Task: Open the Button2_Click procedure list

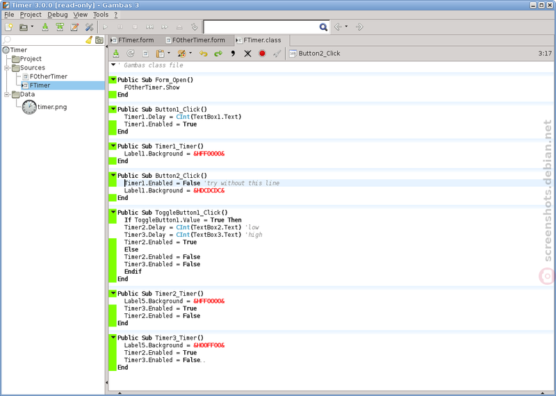Action: (315, 53)
